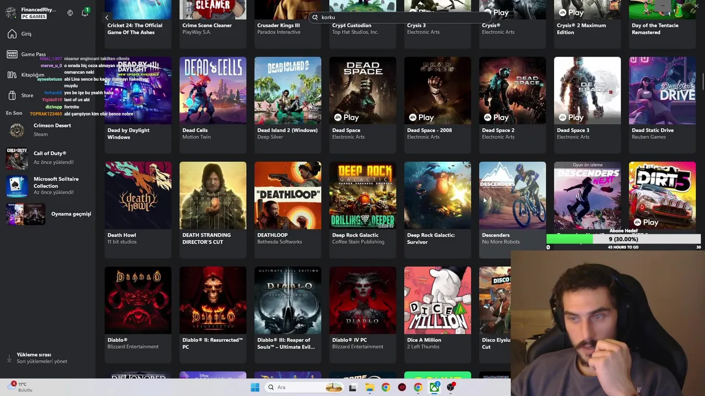The width and height of the screenshot is (705, 396).
Task: Open Task View on taskbar
Action: point(352,387)
